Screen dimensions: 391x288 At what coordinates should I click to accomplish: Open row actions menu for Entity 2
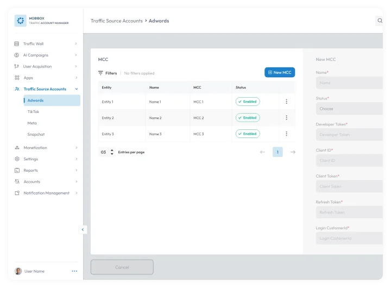coord(286,117)
